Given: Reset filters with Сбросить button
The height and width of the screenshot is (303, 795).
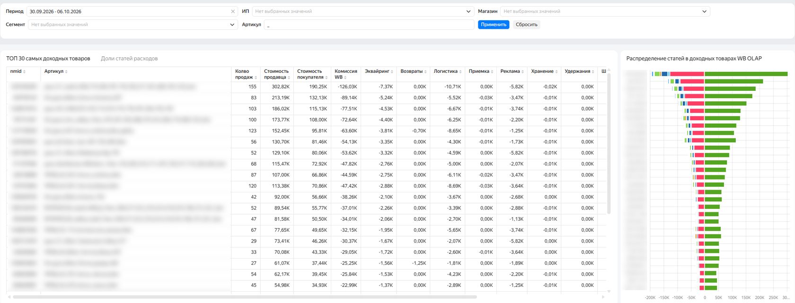Looking at the screenshot, I should coord(527,25).
